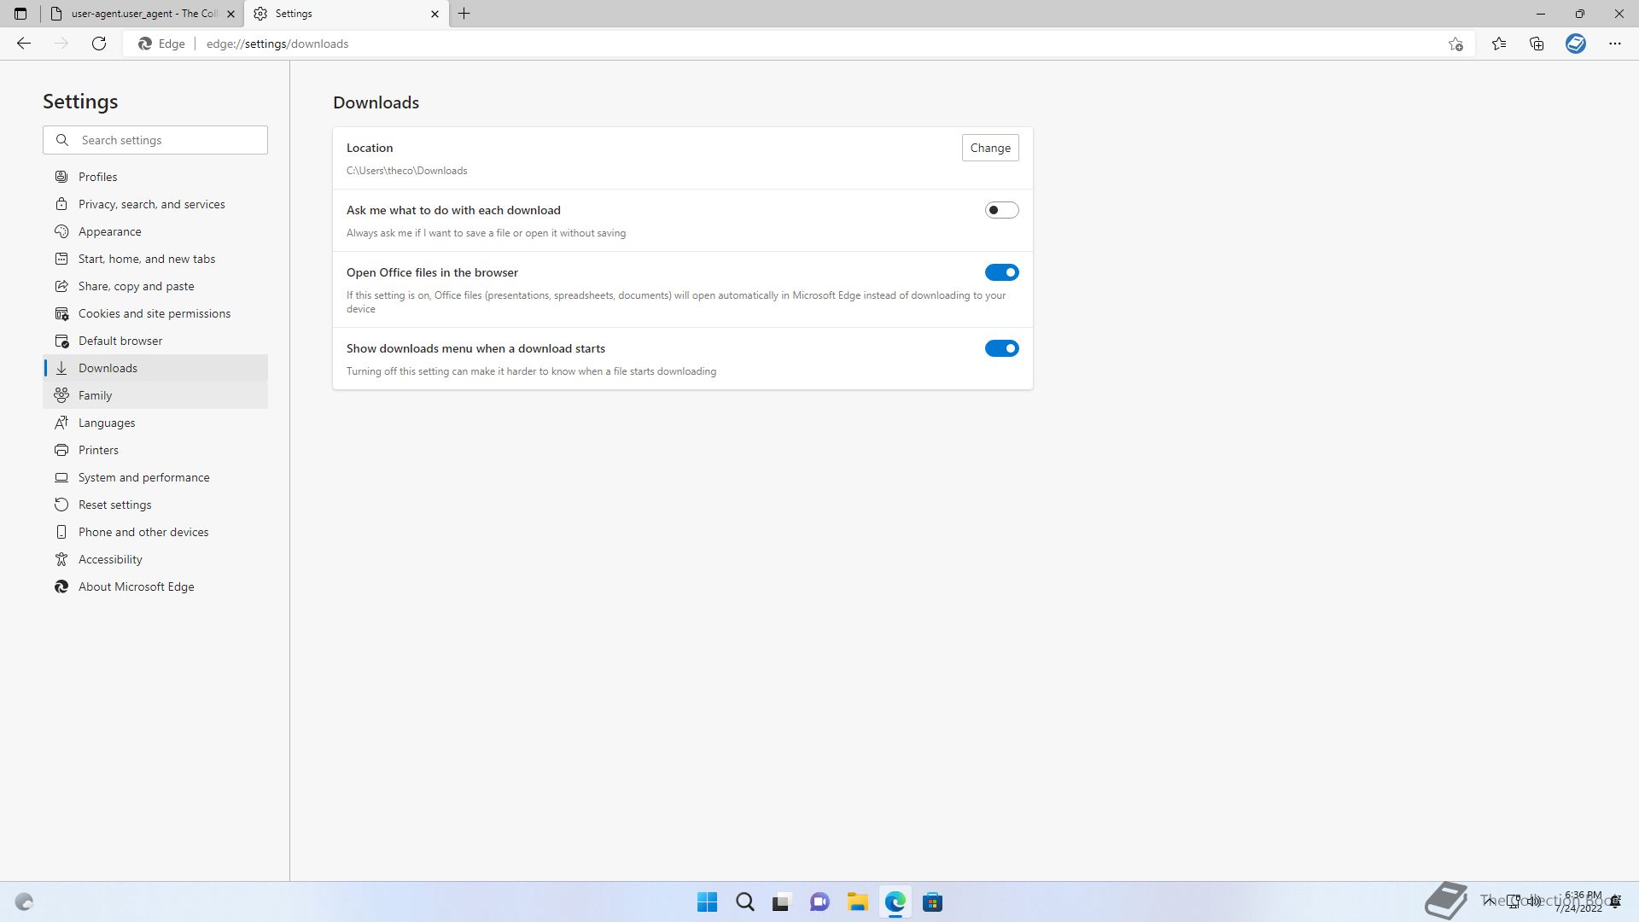Screen dimensions: 1639x922
Task: Go to Cookies and site permissions
Action: [154, 313]
